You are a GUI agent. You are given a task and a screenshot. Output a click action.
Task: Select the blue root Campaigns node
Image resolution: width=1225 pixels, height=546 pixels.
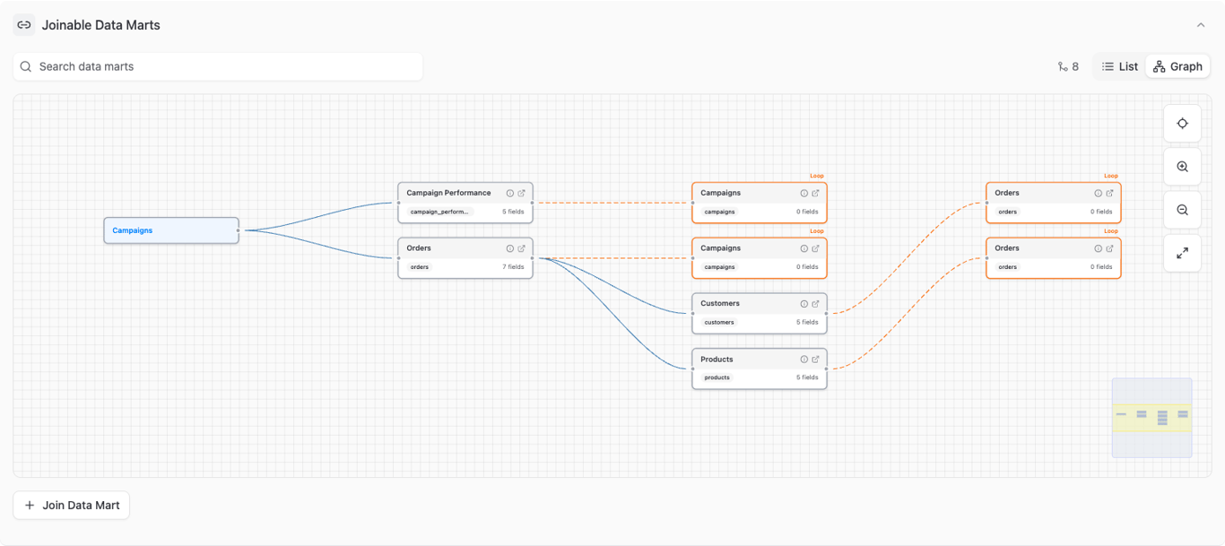(171, 230)
